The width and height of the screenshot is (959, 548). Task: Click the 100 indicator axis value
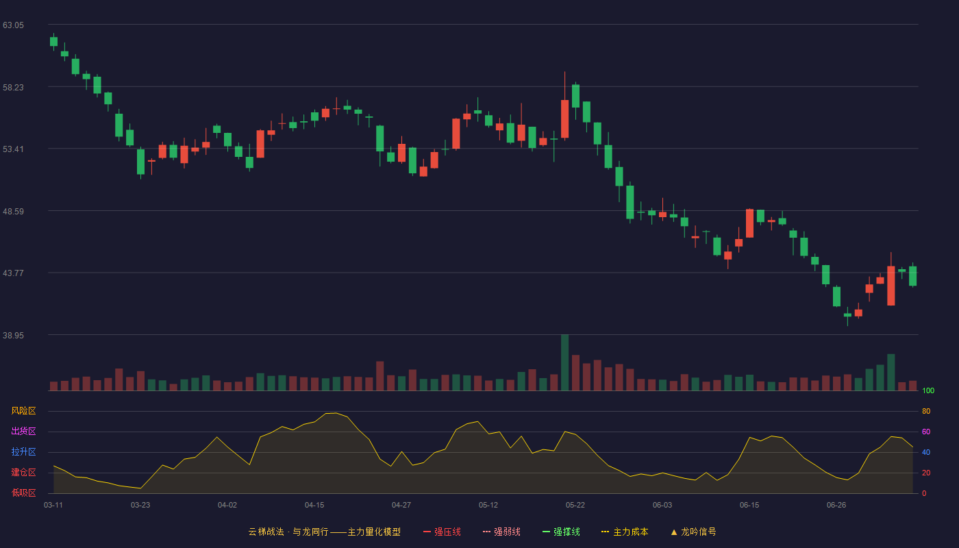tap(928, 391)
